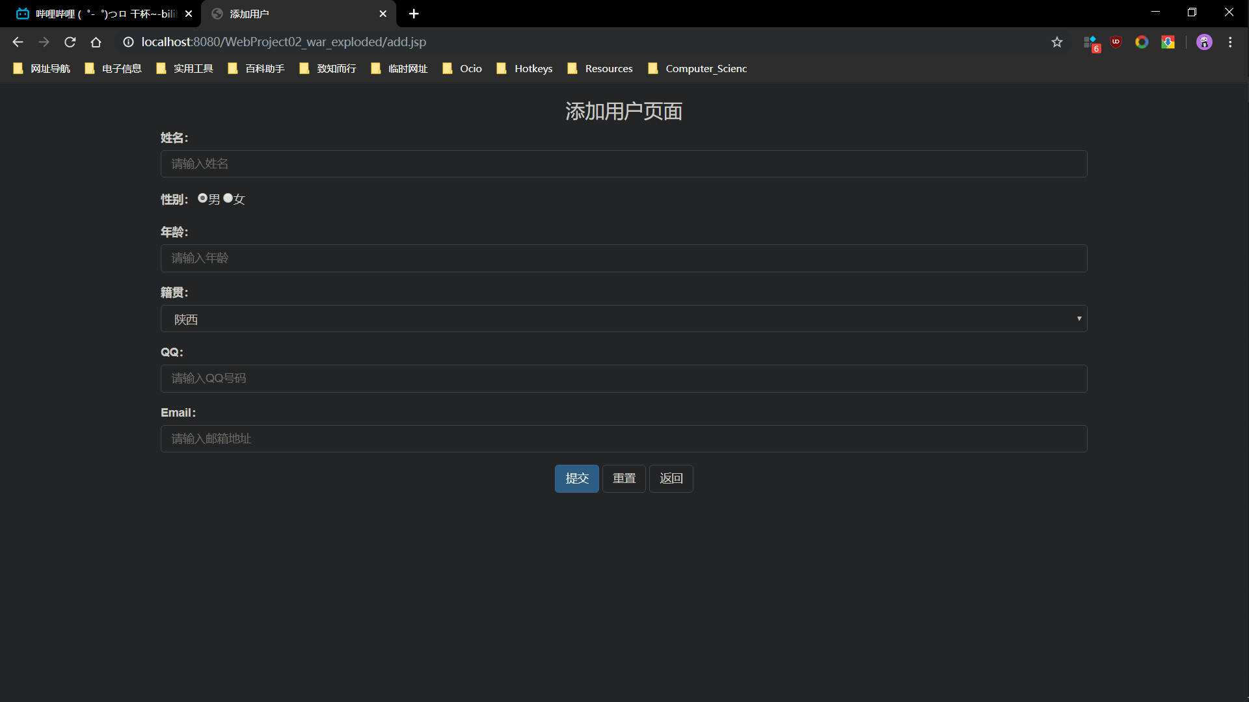Close the 添加用户 tab

(383, 14)
